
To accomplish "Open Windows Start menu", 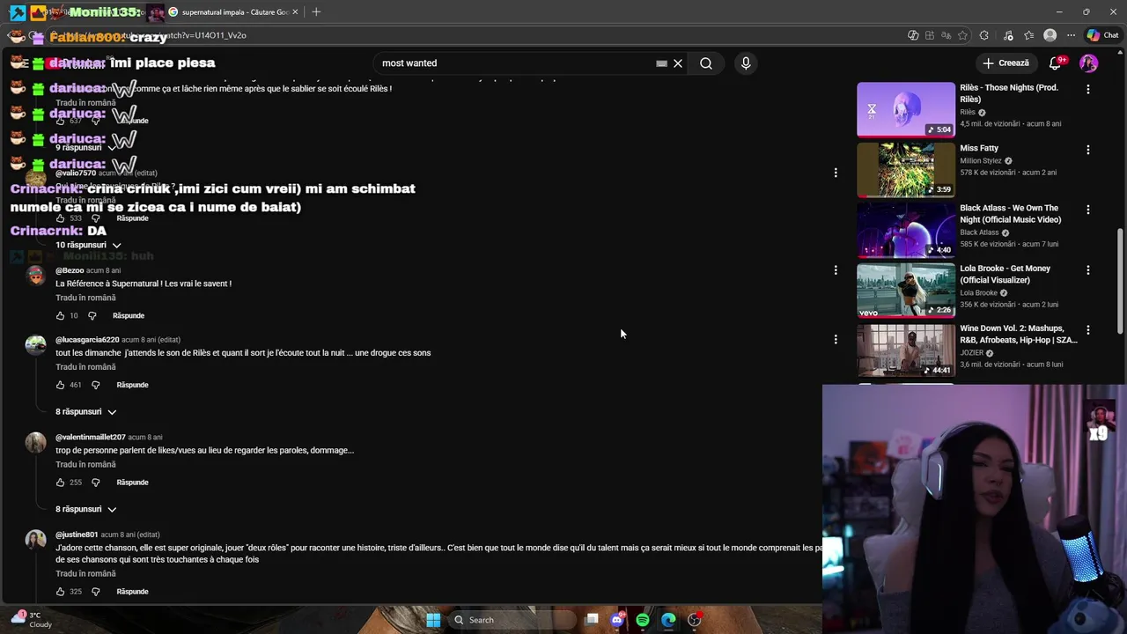I will [x=433, y=620].
